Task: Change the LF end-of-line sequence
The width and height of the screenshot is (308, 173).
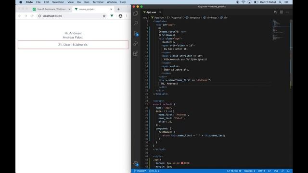Action: [269, 171]
